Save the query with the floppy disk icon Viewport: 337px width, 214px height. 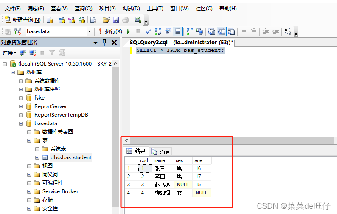click(x=116, y=20)
